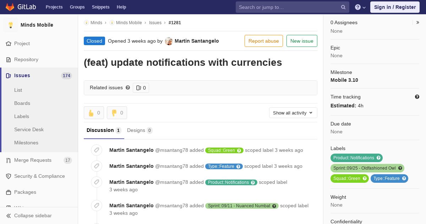Click help icon on Sprint::09/25 Oldfashioned Owl label

coord(400,168)
